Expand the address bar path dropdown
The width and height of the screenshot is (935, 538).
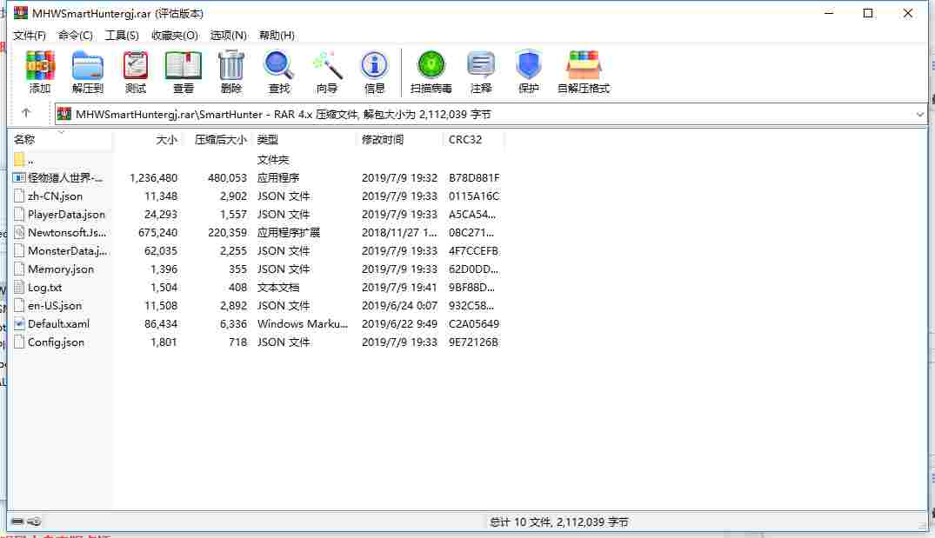919,114
